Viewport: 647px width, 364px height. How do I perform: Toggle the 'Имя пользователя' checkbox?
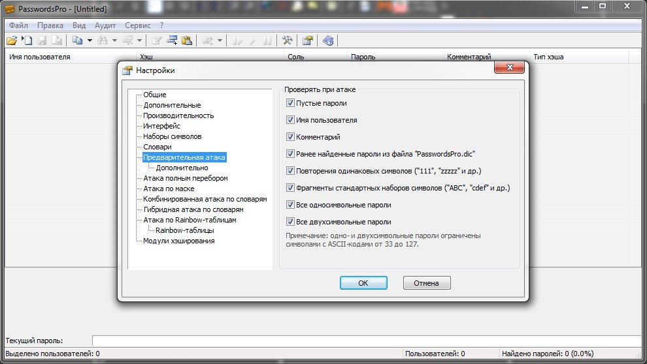(291, 120)
